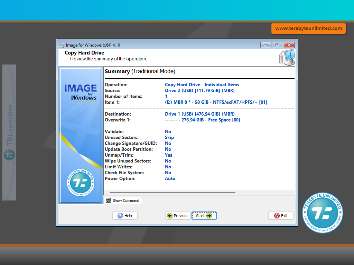Select 'Copy Hard Drive - Individual Items' text
Image resolution: width=354 pixels, height=265 pixels.
(202, 85)
